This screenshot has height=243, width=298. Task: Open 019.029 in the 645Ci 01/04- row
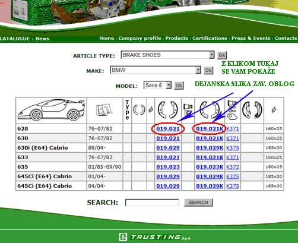pyautogui.click(x=168, y=176)
